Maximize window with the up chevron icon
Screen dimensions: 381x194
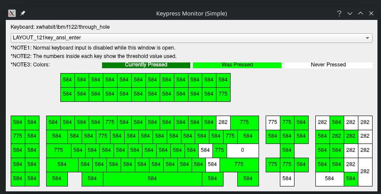(x=361, y=13)
